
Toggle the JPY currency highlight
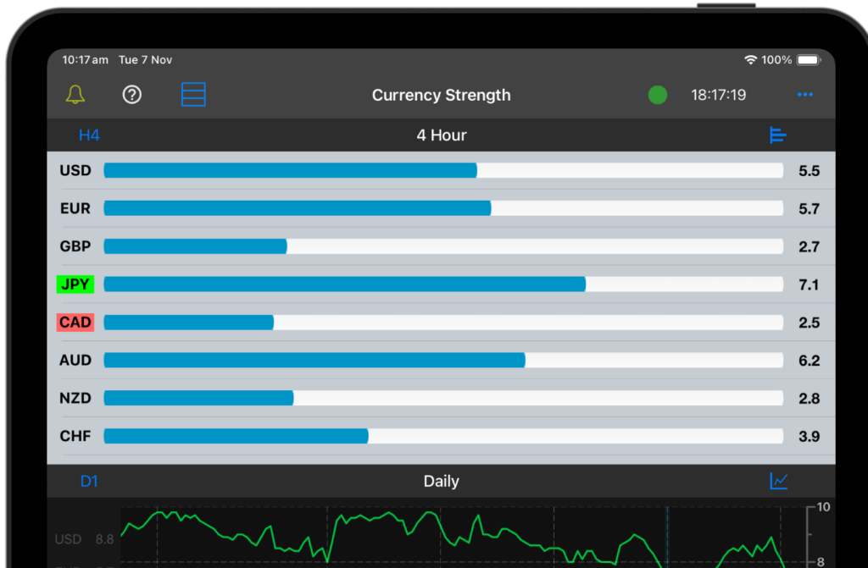click(x=75, y=284)
